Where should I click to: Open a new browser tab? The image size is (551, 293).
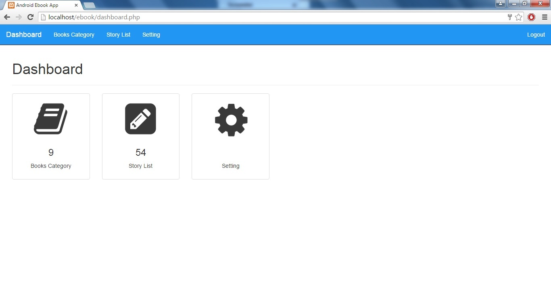coord(90,5)
